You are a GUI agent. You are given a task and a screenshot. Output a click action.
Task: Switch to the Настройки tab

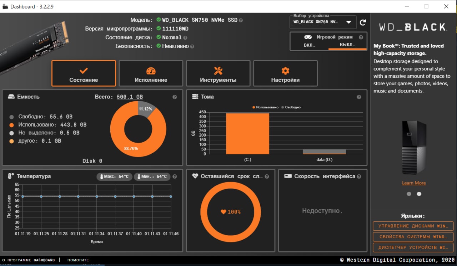285,73
